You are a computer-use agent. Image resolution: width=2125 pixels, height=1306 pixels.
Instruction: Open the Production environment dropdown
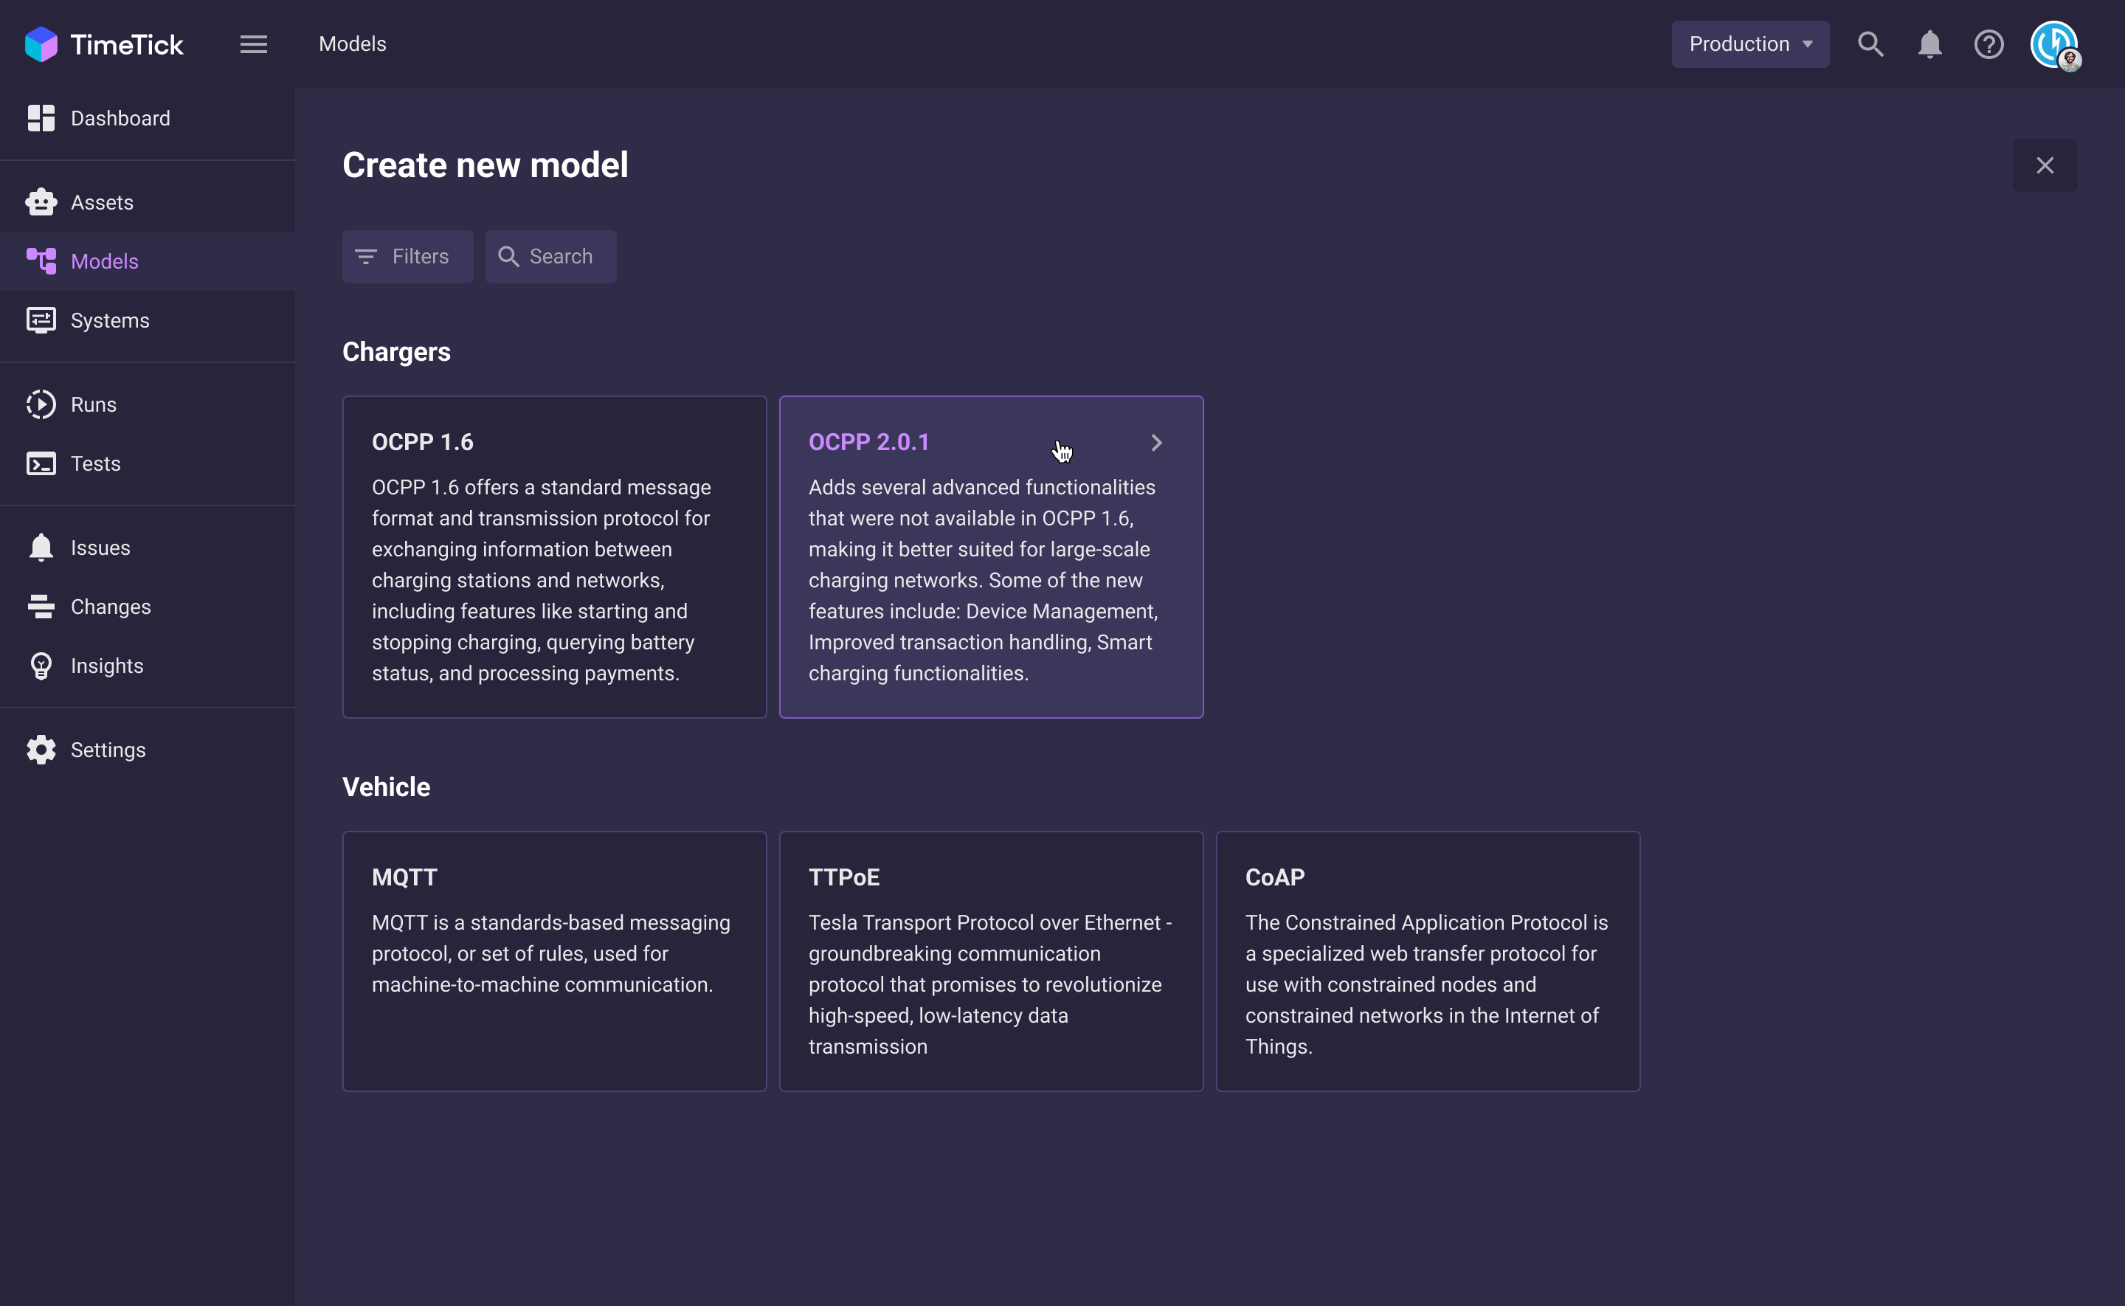[x=1749, y=44]
